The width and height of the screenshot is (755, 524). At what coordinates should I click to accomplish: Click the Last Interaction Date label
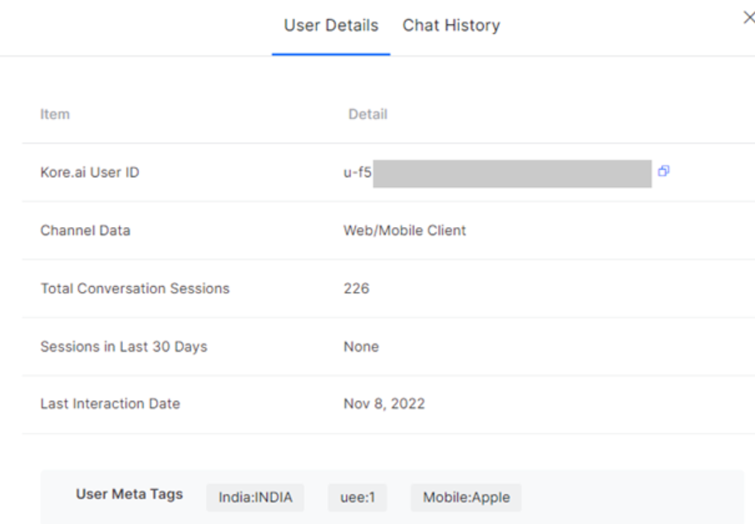[110, 404]
